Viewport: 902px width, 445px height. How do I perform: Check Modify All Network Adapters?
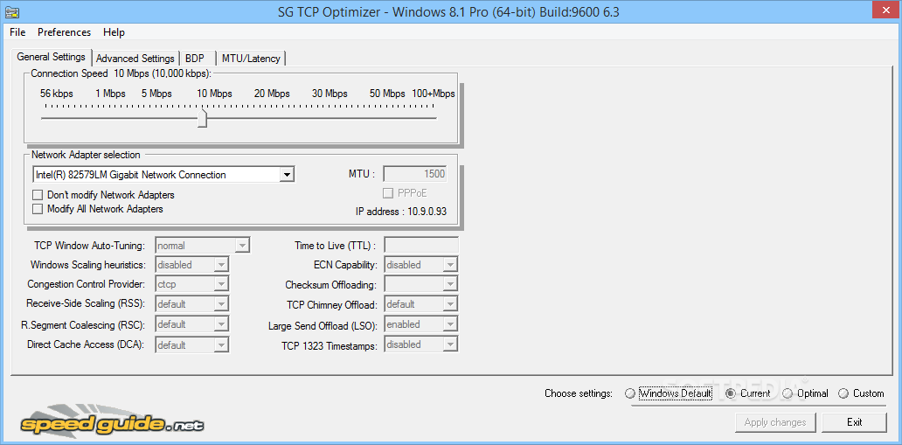[x=38, y=209]
